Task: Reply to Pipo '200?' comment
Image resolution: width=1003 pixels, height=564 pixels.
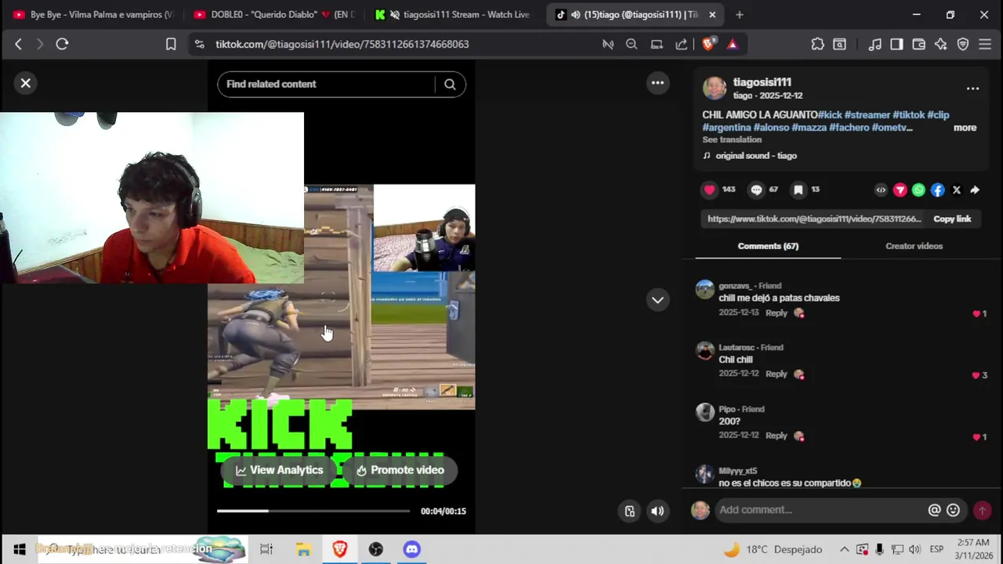Action: tap(776, 436)
